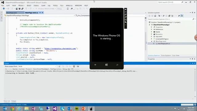Expand the App.xaml node
Screen dimensions: 197x111
(x=151, y=36)
